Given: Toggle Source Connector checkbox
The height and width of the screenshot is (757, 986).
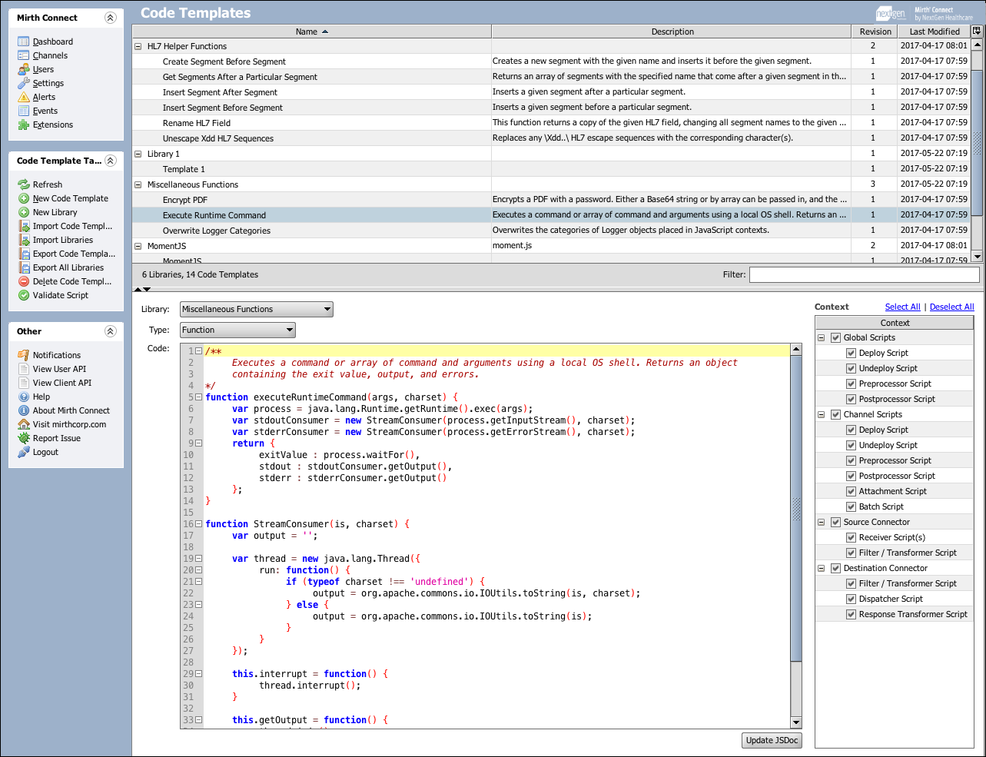Looking at the screenshot, I should click(835, 522).
